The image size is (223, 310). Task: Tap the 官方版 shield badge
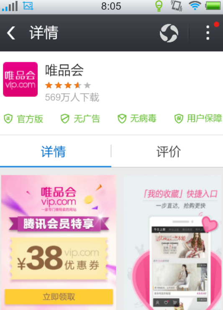(x=23, y=119)
